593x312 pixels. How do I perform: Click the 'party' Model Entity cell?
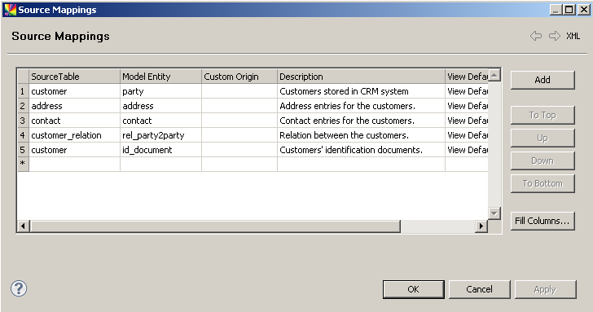(x=160, y=91)
